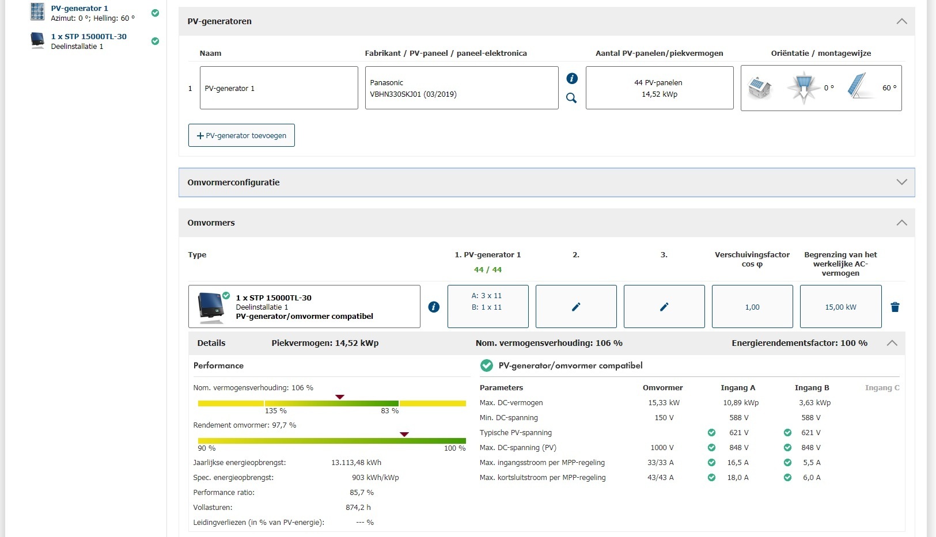Collapse the PV-generatoren section
Viewport: 936px width, 537px height.
901,21
